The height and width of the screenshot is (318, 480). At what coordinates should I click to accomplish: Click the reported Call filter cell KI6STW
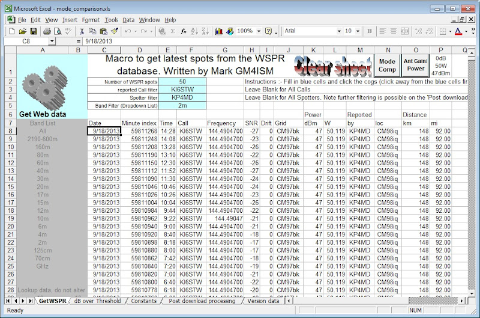pyautogui.click(x=182, y=89)
